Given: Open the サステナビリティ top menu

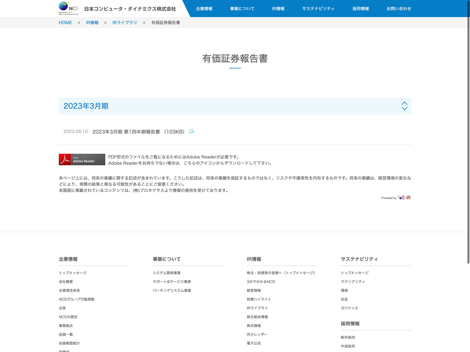Looking at the screenshot, I should click(318, 9).
